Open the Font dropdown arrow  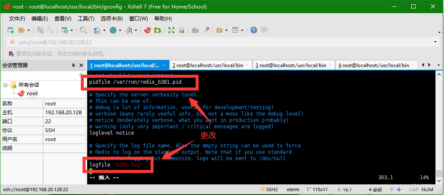pyautogui.click(x=136, y=30)
